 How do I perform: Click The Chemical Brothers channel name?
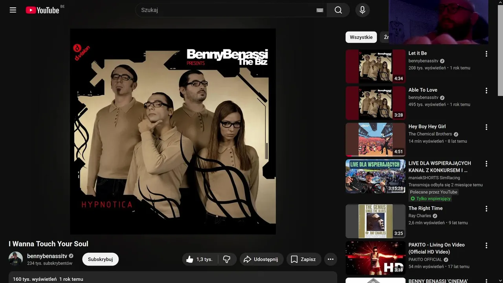(x=430, y=134)
